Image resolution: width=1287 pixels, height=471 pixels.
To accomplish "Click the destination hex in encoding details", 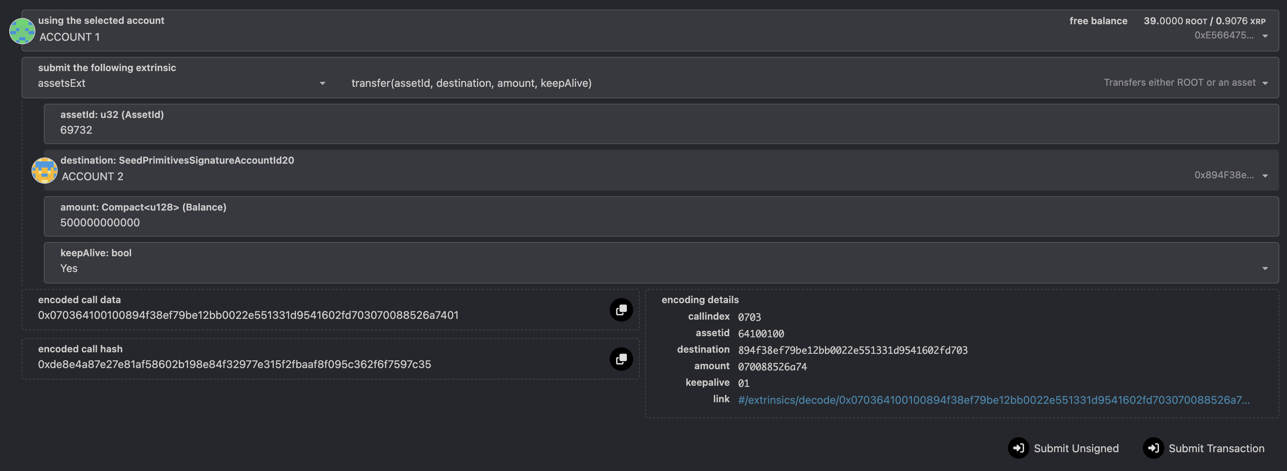I will 852,350.
